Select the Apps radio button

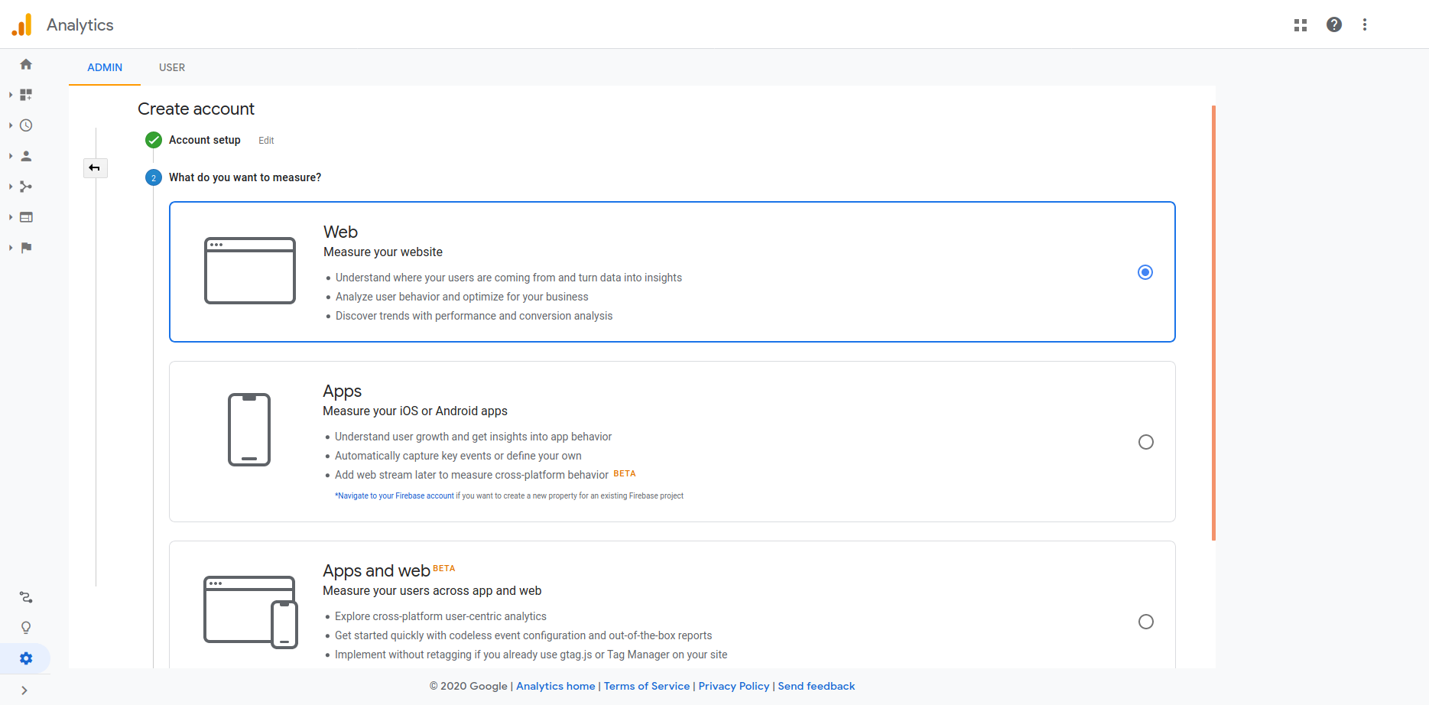click(1145, 442)
